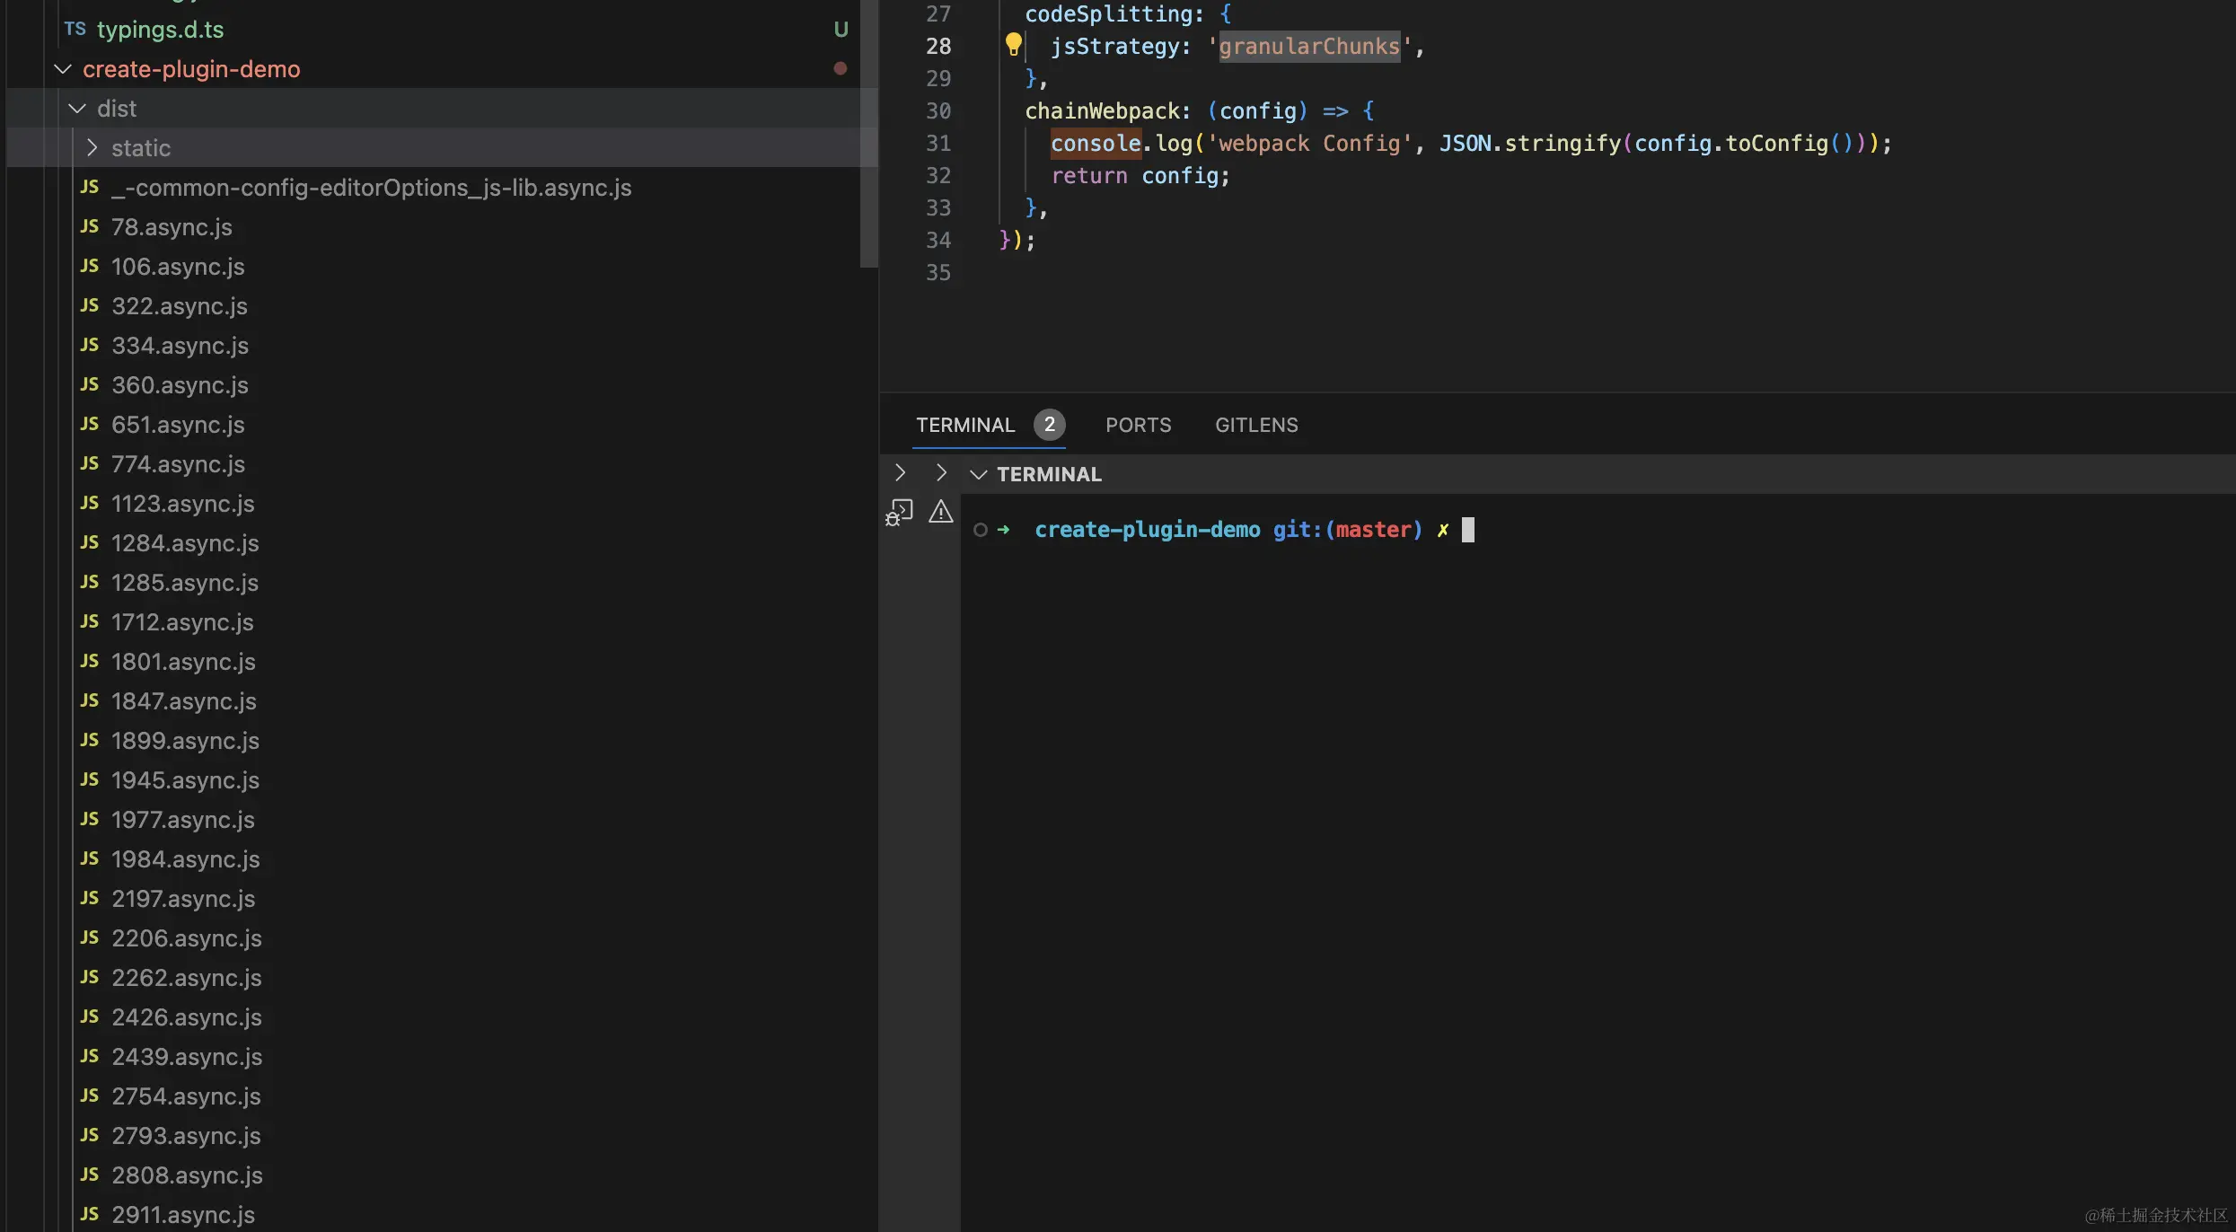Open the GITLENS panel tab
The width and height of the screenshot is (2236, 1232).
pyautogui.click(x=1256, y=425)
